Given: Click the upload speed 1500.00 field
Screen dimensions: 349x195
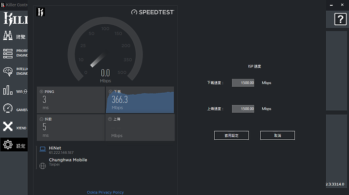Looking at the screenshot, I should (x=243, y=109).
